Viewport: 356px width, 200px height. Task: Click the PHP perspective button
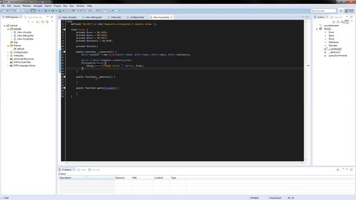pyautogui.click(x=350, y=11)
